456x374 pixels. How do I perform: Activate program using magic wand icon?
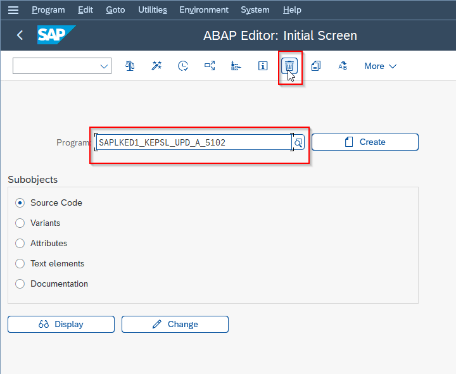click(x=156, y=66)
